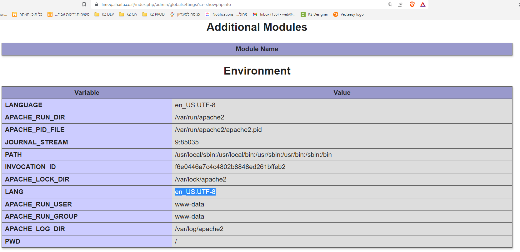Click the bookmark page icon
Viewport: 520px width, 252px height.
[x=84, y=4]
